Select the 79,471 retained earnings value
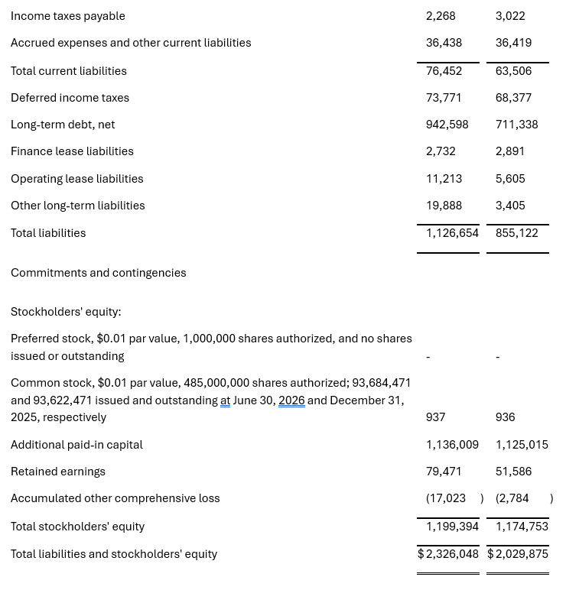 pyautogui.click(x=444, y=472)
